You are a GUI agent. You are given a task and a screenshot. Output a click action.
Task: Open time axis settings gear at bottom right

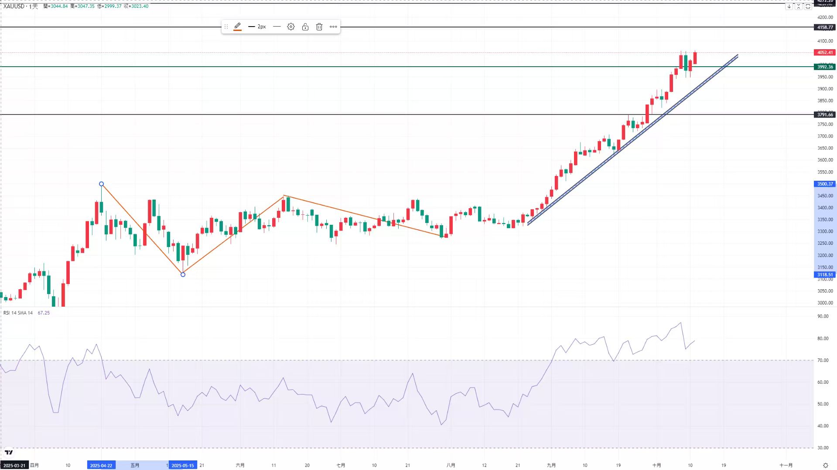825,465
